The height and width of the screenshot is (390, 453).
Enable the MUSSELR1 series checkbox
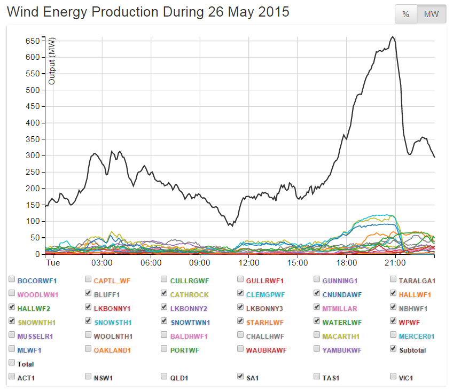[12, 336]
